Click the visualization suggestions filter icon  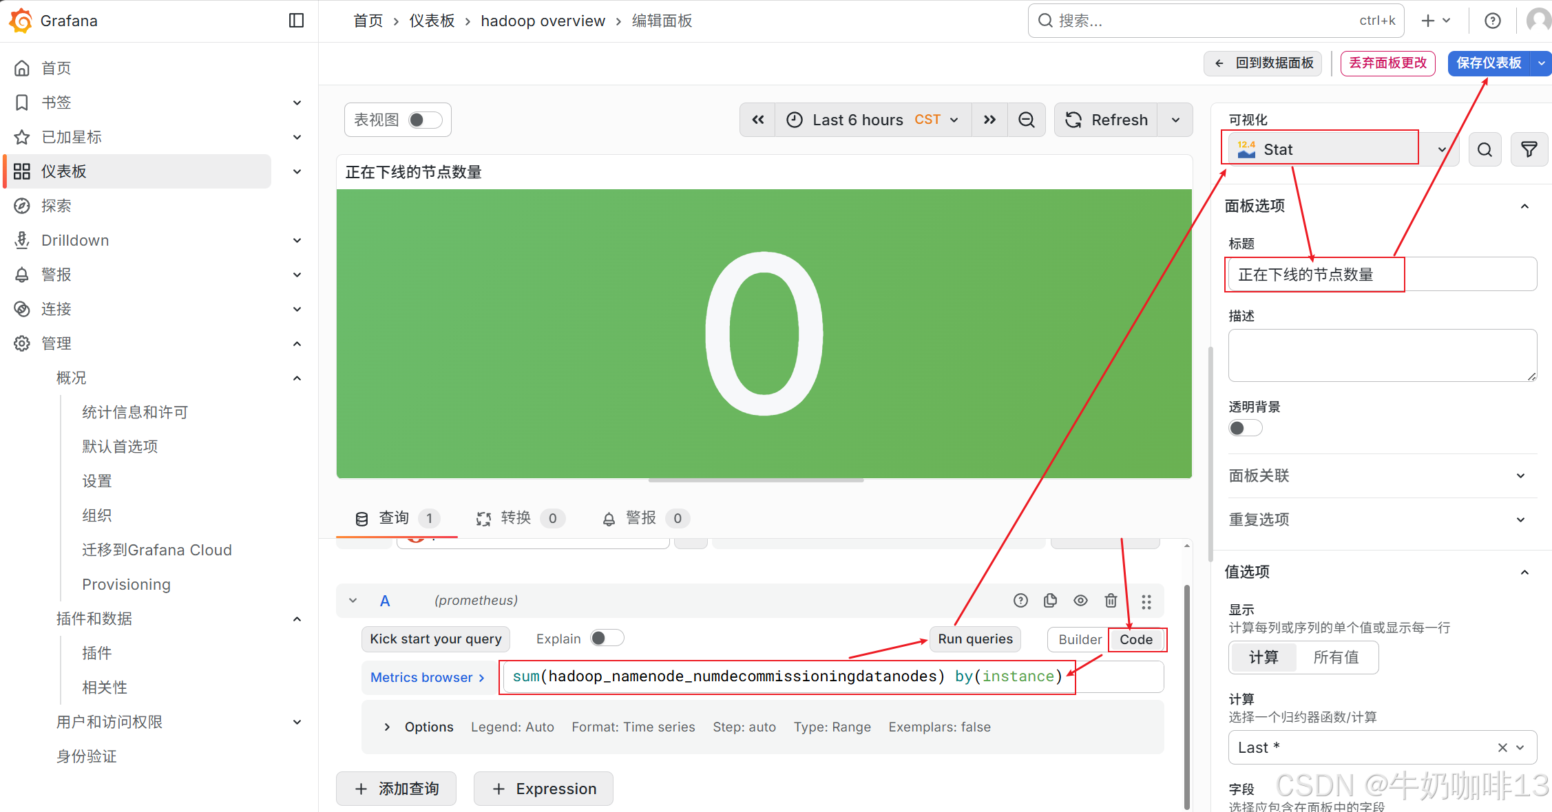(x=1529, y=149)
